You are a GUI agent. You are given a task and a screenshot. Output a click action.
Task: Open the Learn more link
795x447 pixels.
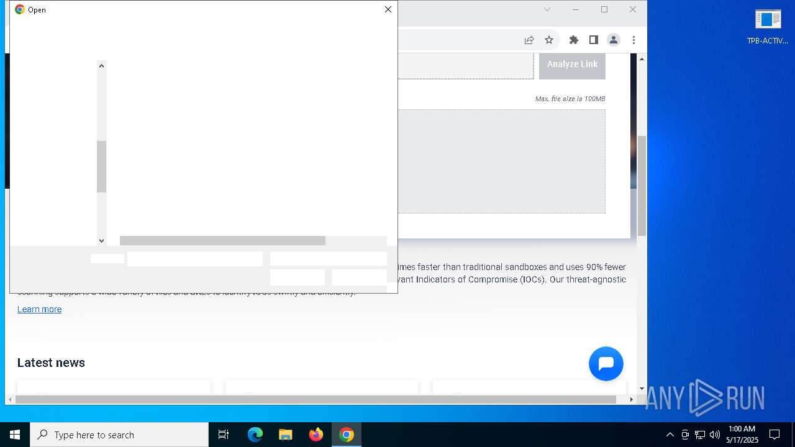(x=39, y=309)
